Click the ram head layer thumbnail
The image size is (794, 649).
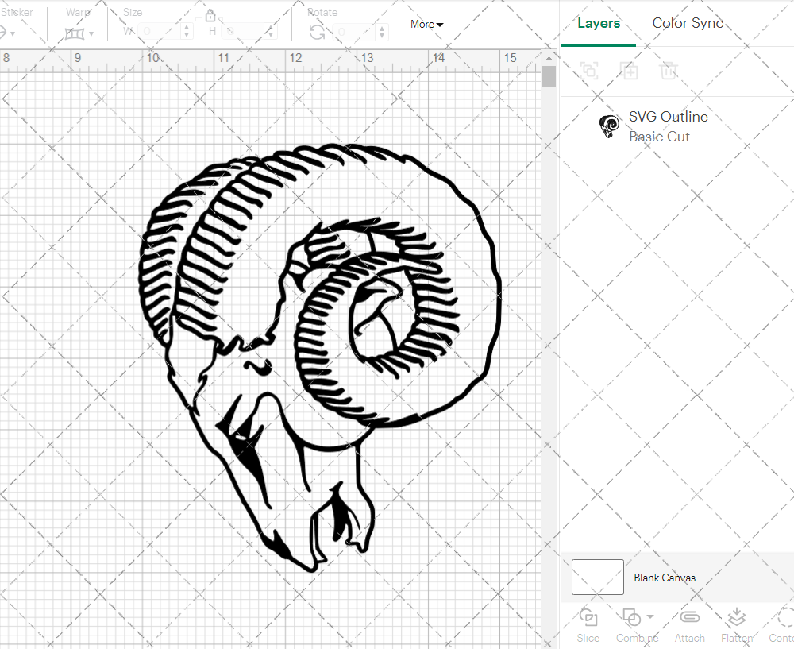[x=609, y=126]
